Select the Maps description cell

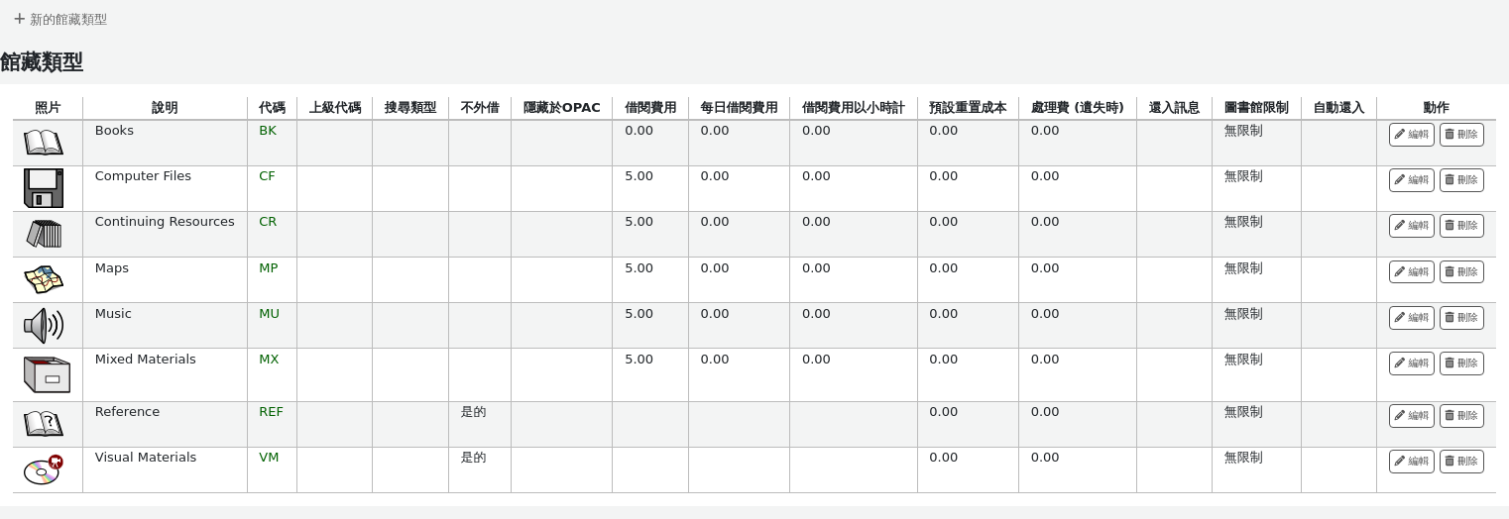click(165, 280)
